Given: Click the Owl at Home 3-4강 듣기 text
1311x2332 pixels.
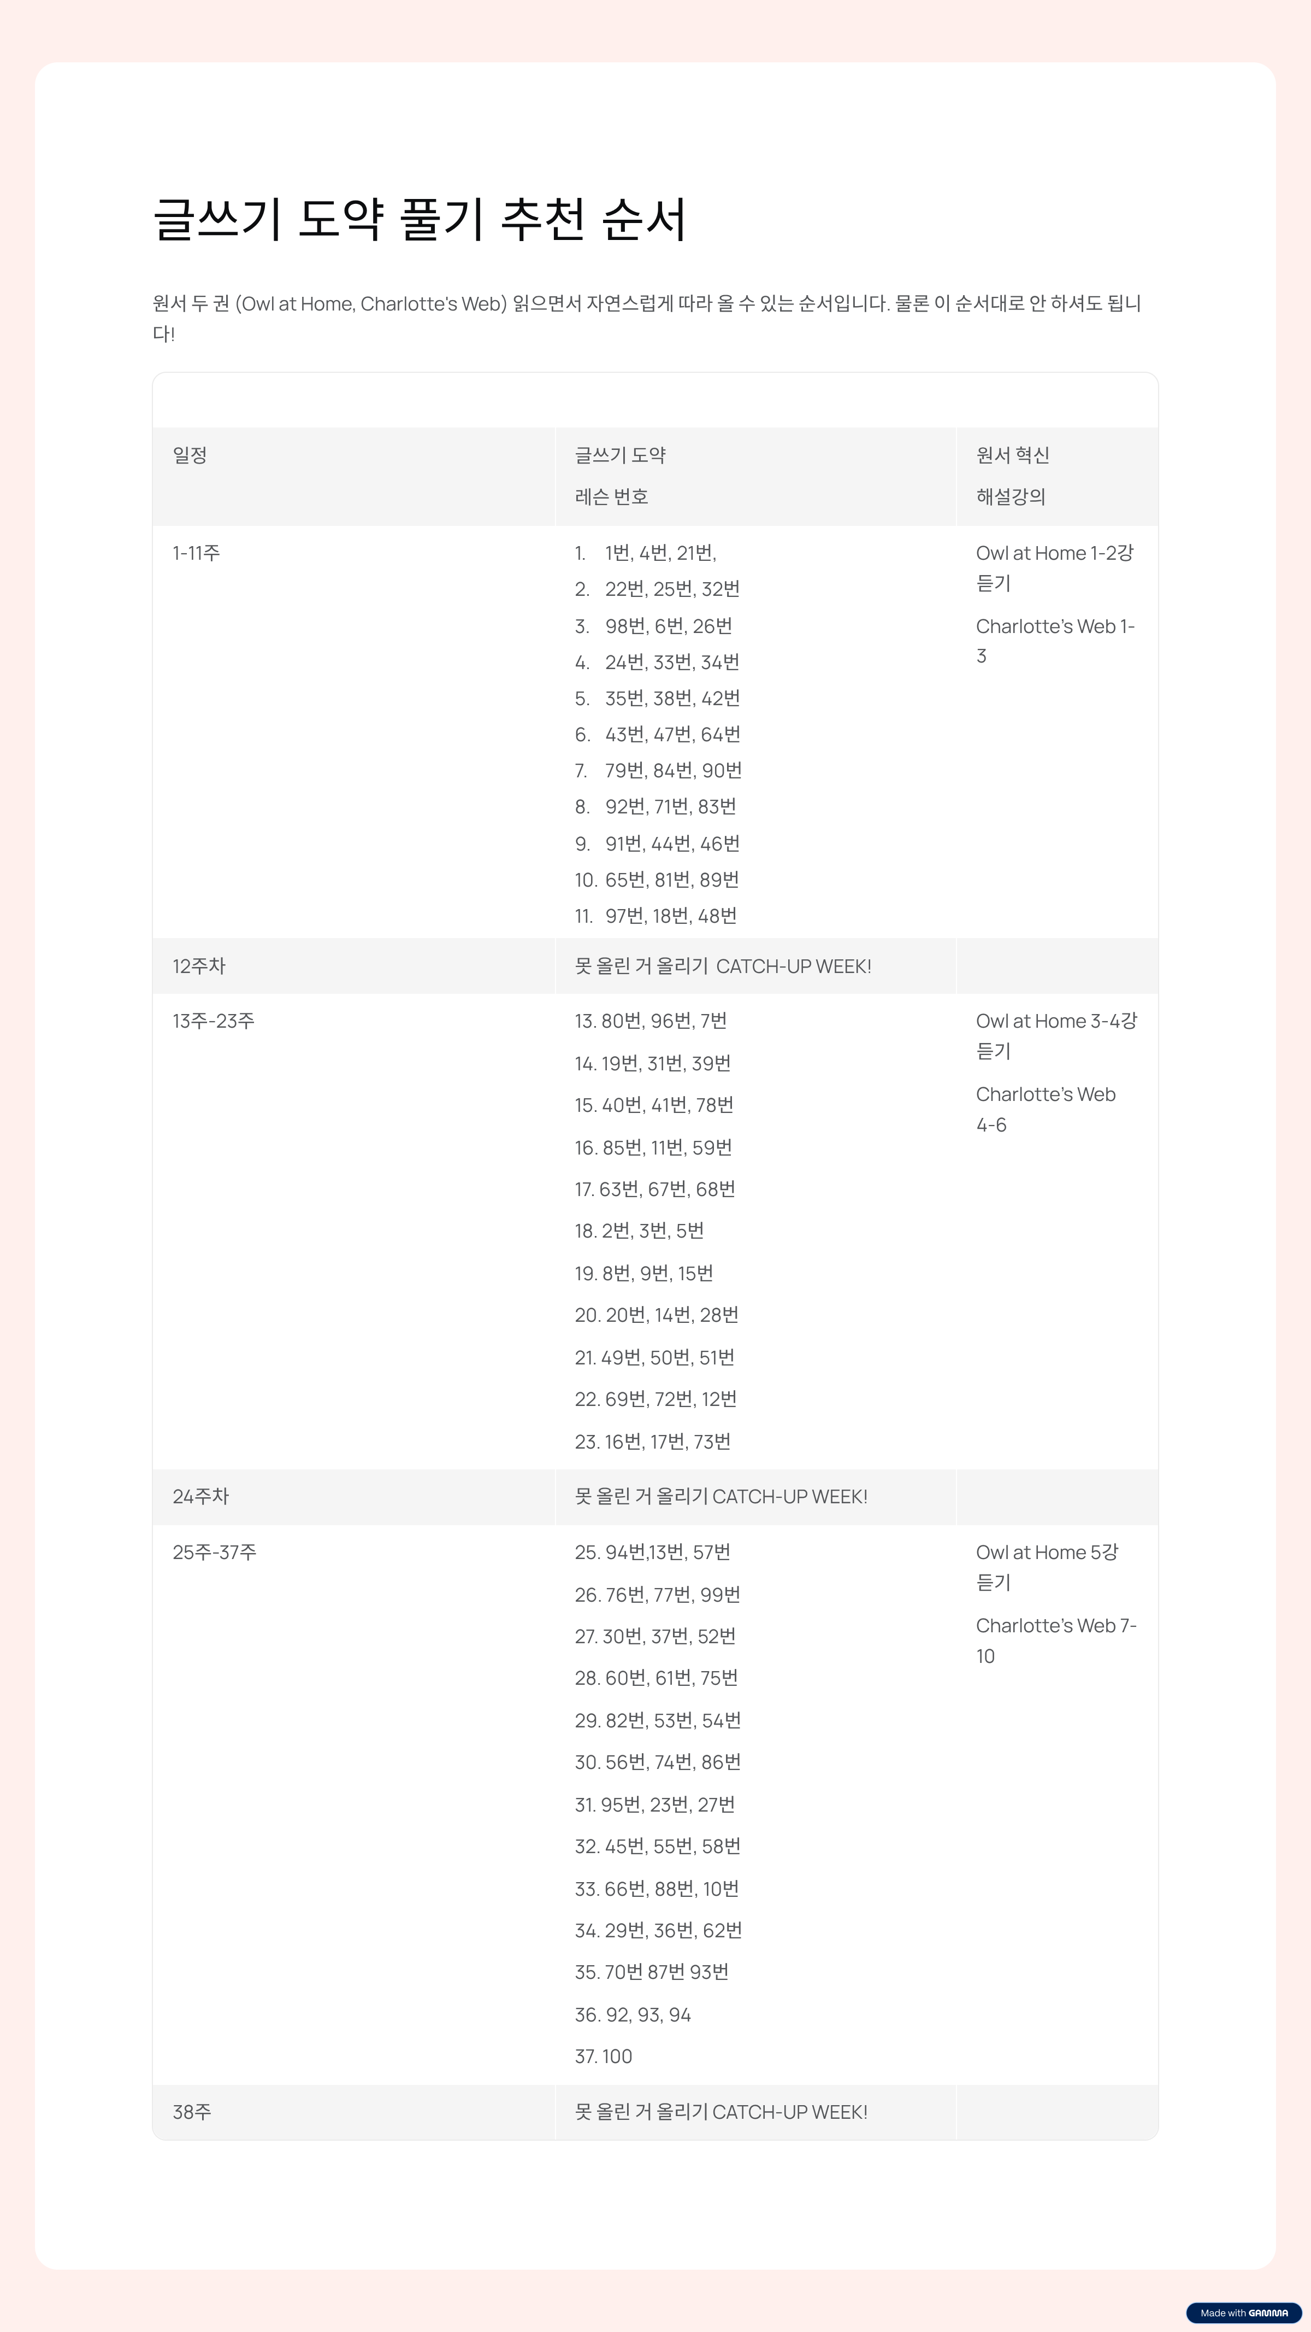Looking at the screenshot, I should click(1056, 1036).
